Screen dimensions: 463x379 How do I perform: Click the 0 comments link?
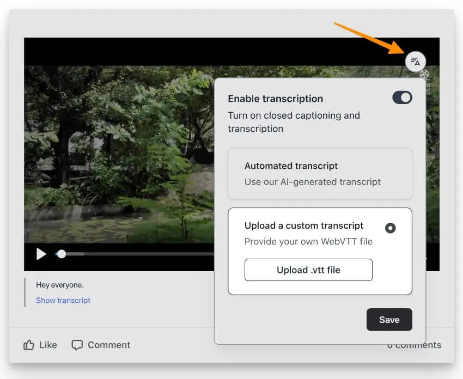(x=415, y=344)
